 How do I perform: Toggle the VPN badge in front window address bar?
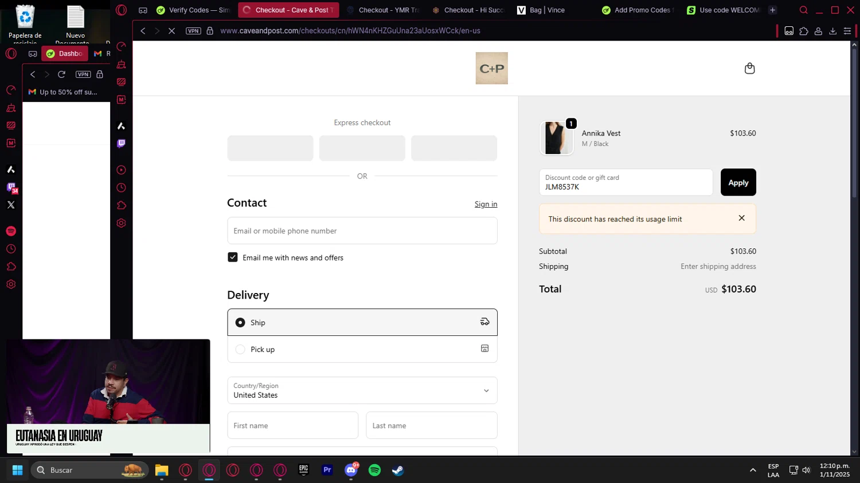(x=193, y=31)
